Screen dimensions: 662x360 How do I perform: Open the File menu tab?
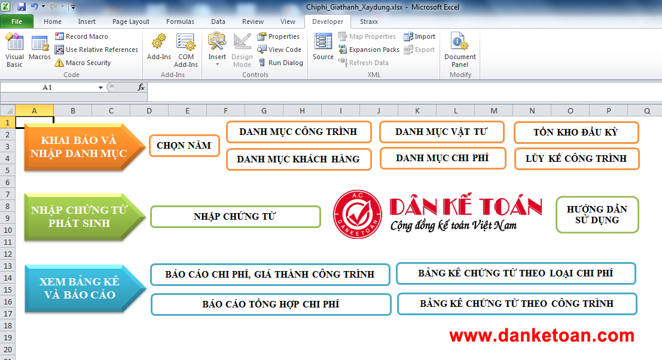click(x=17, y=21)
